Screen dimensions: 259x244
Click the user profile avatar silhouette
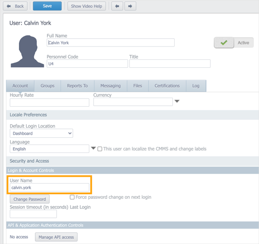(27, 51)
